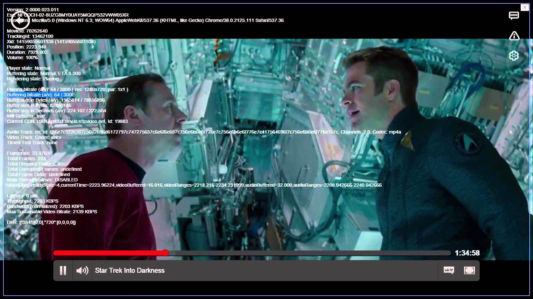Click the DFR line

[41, 222]
